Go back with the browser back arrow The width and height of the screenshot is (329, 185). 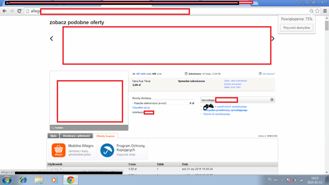4,11
